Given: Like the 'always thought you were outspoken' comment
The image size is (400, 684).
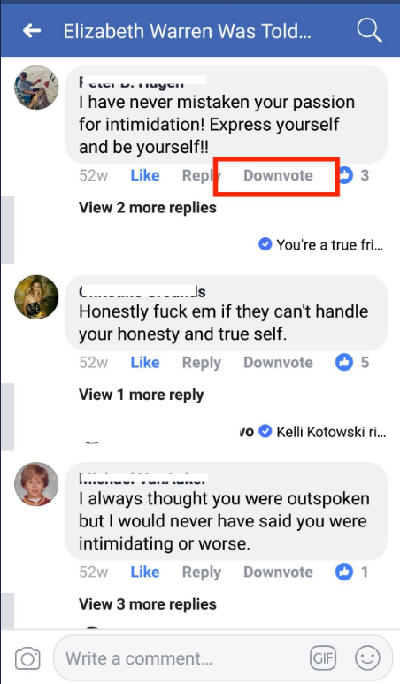Looking at the screenshot, I should coord(145,572).
